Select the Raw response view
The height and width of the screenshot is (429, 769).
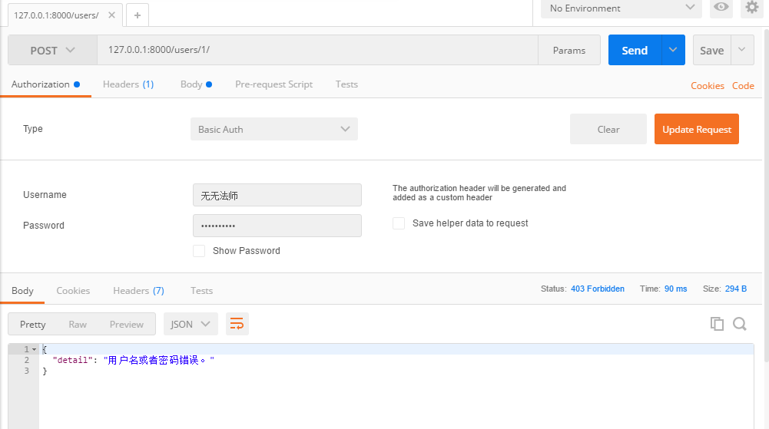78,324
